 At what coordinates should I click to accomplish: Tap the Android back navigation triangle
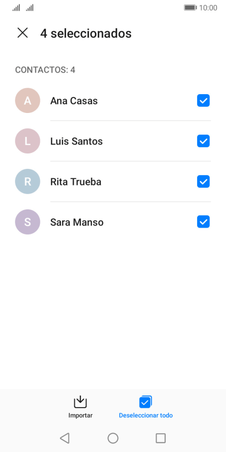click(x=65, y=438)
